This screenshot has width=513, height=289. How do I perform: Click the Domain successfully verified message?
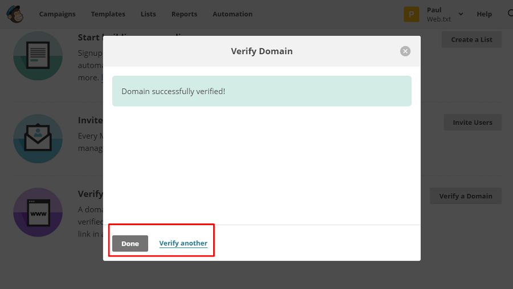tap(262, 91)
